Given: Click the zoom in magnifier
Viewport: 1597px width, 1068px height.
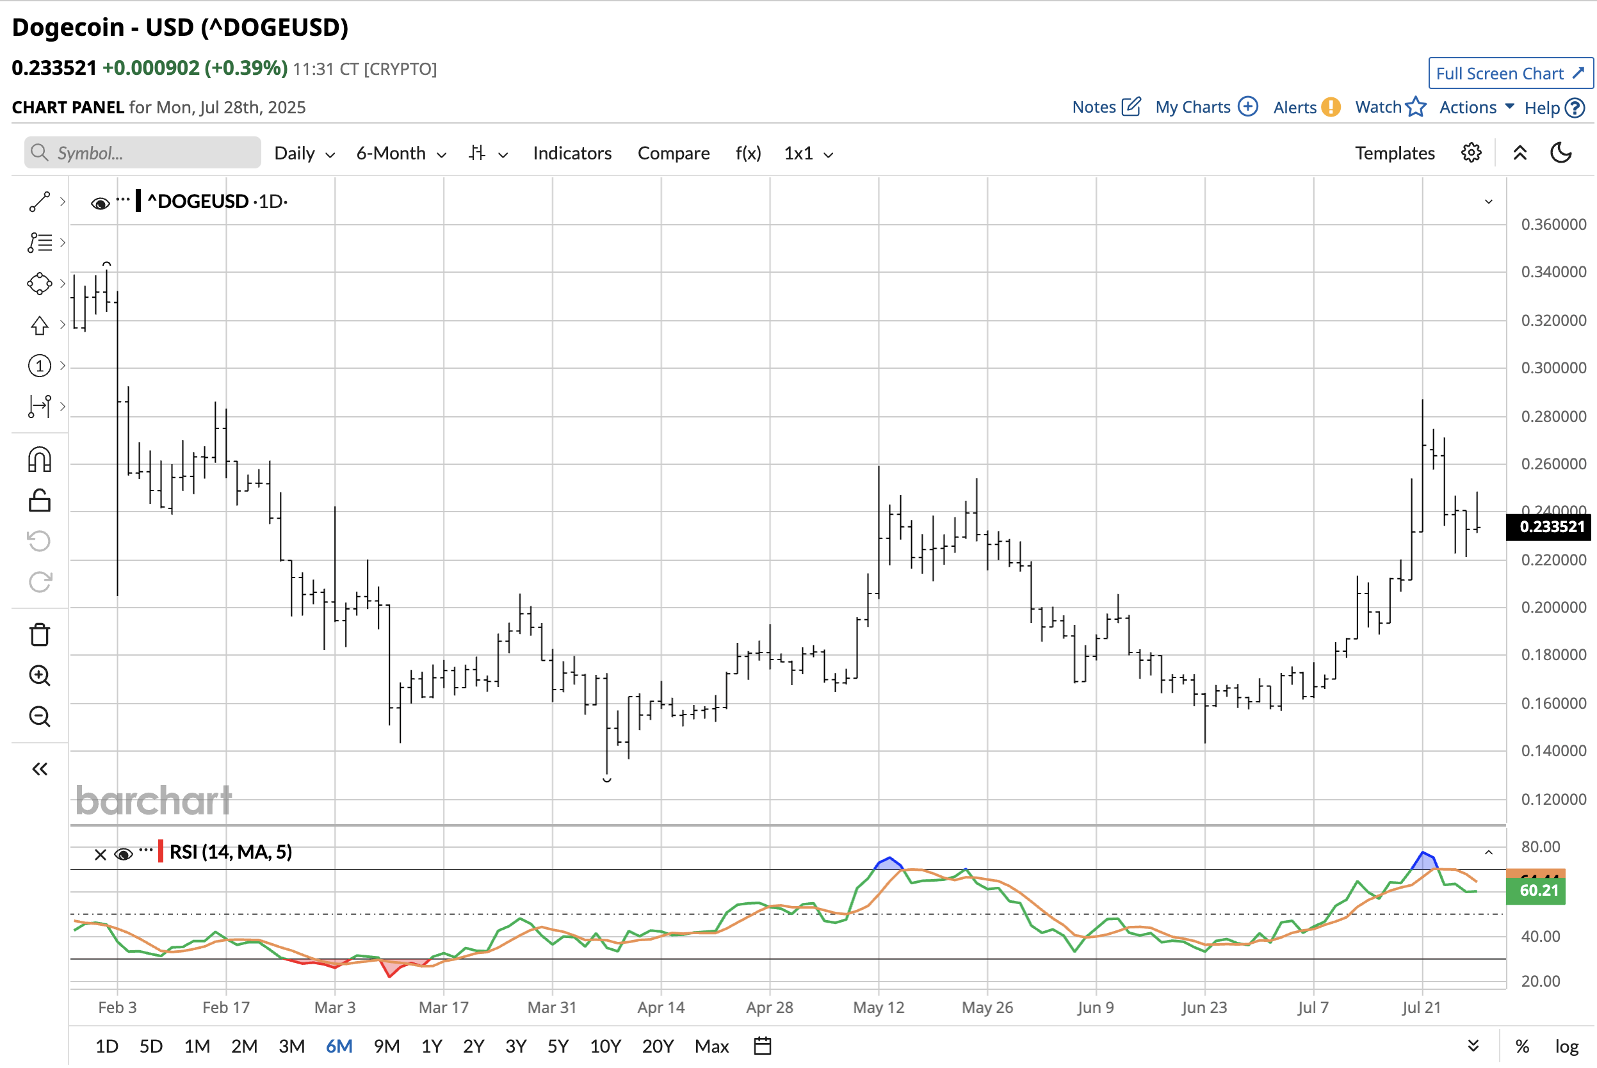Looking at the screenshot, I should (40, 676).
